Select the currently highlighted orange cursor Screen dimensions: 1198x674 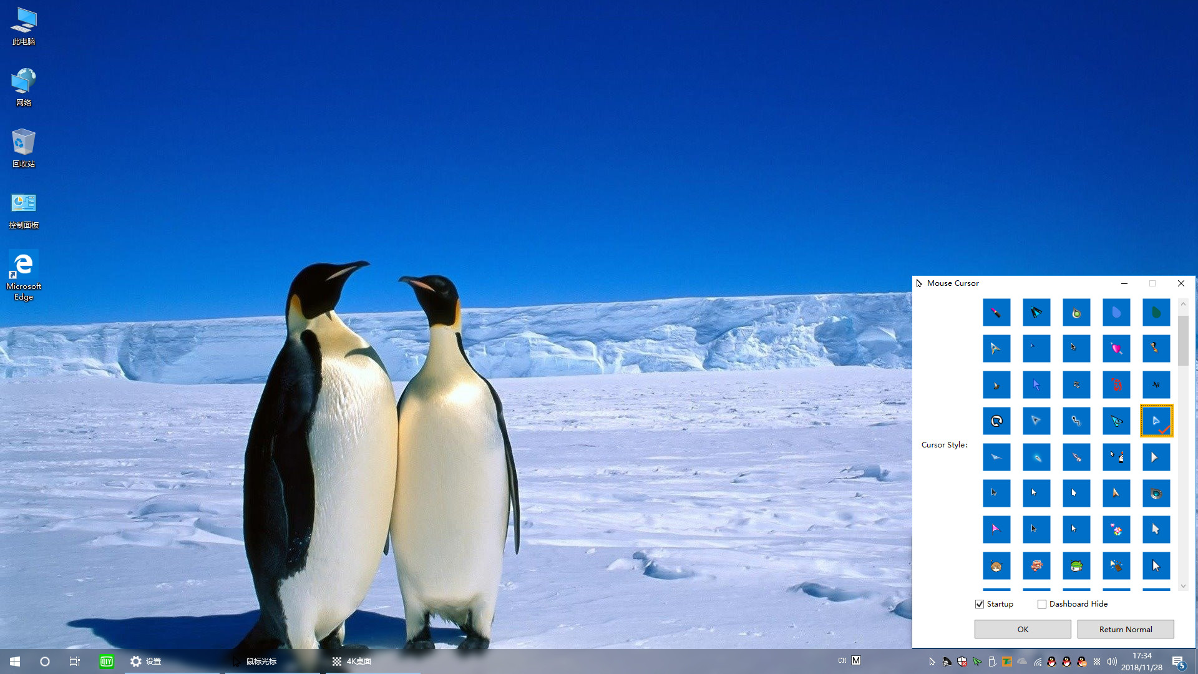click(x=1155, y=421)
